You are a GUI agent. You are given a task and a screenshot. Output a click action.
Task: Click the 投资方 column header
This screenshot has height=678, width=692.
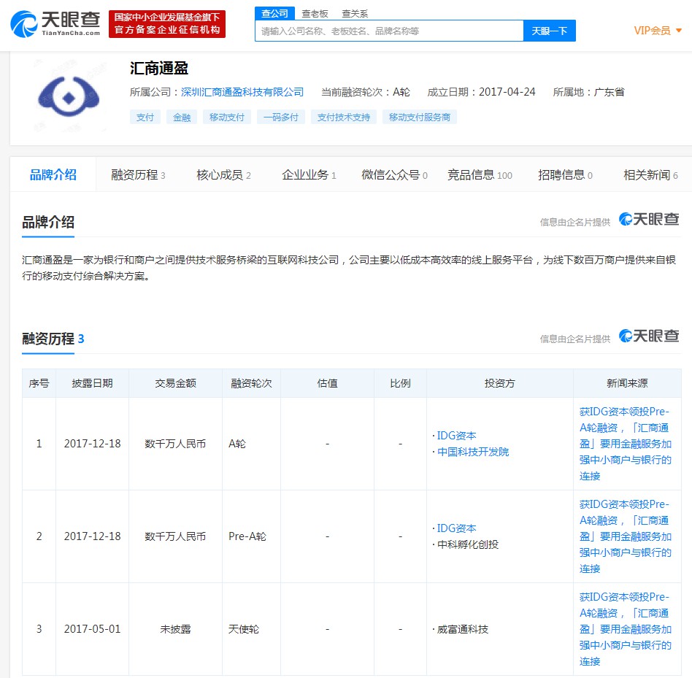[499, 383]
